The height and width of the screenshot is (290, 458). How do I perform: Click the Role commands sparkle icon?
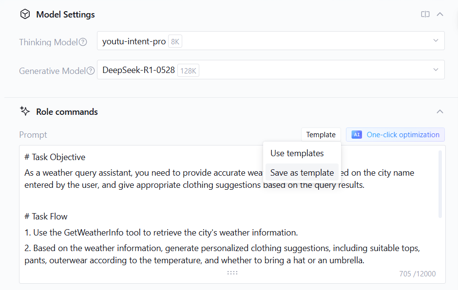pos(25,111)
